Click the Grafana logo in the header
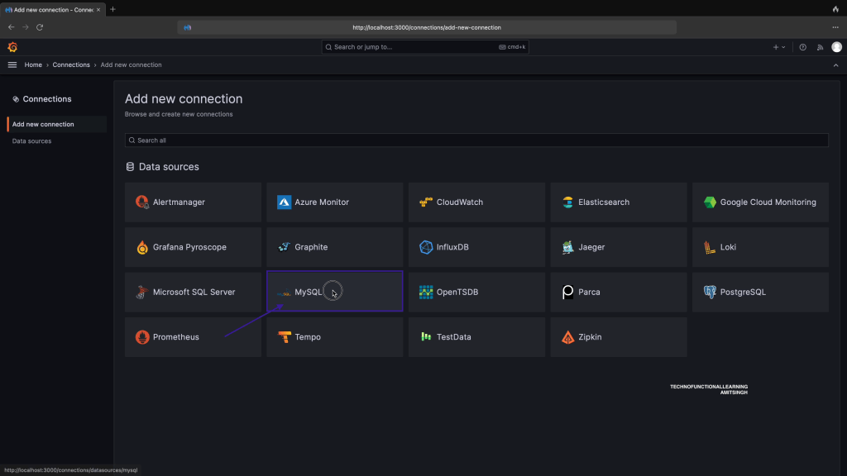This screenshot has width=847, height=476. pyautogui.click(x=12, y=47)
